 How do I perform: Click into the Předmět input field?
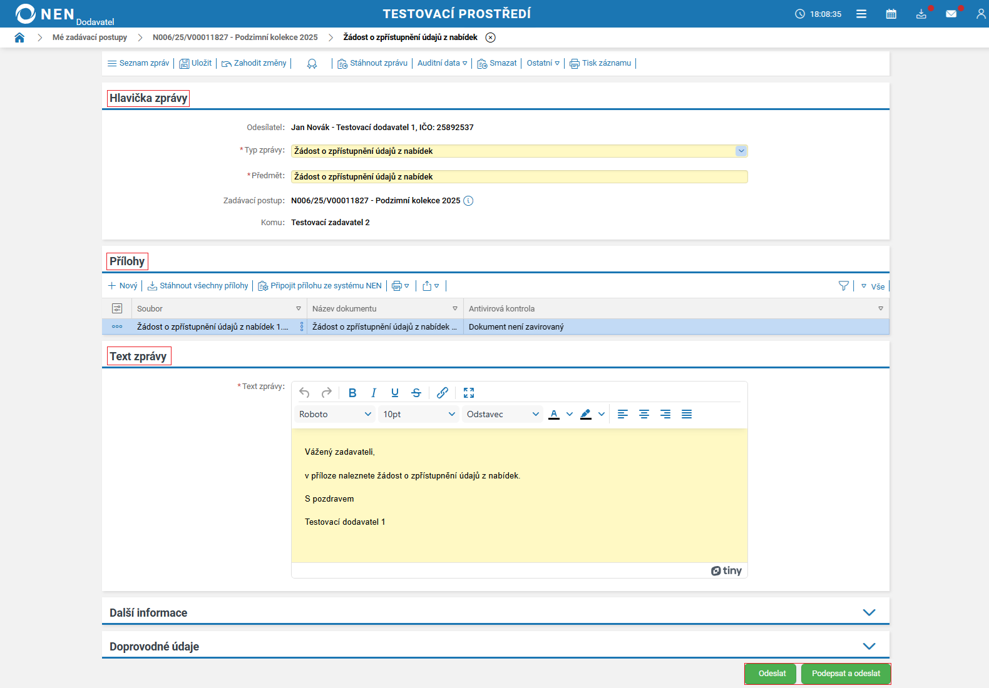519,177
